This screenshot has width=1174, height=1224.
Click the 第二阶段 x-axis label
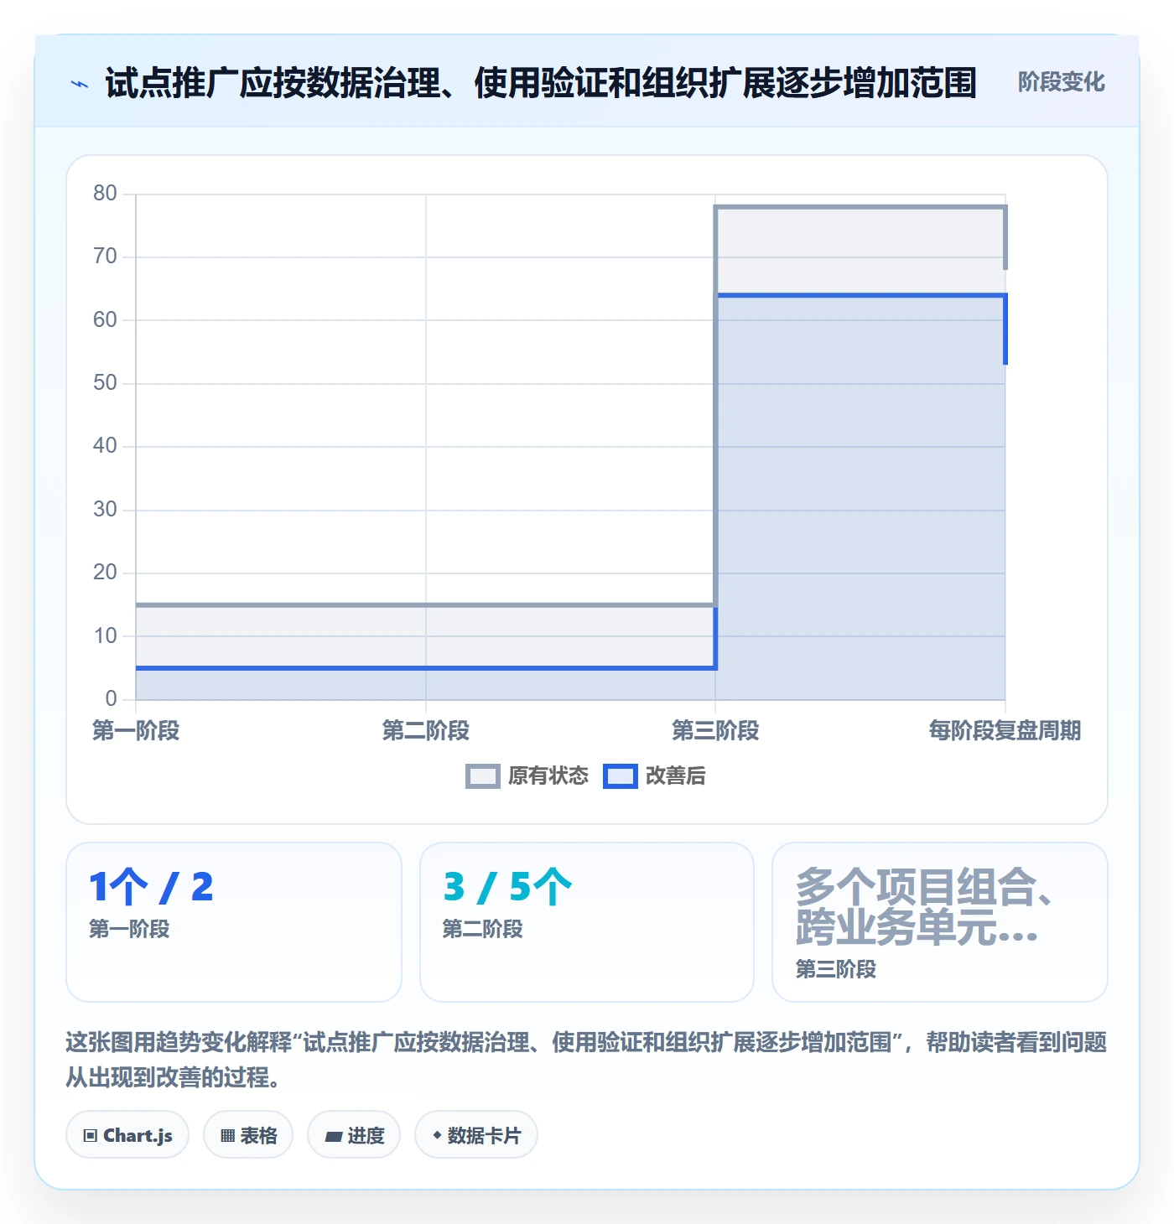pyautogui.click(x=426, y=731)
